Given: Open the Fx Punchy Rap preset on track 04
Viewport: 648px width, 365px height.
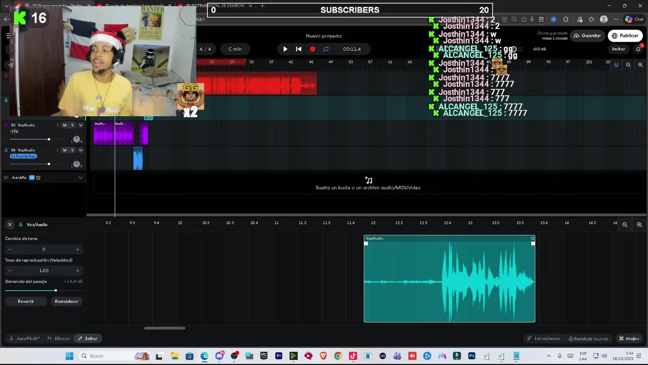Looking at the screenshot, I should (x=23, y=156).
